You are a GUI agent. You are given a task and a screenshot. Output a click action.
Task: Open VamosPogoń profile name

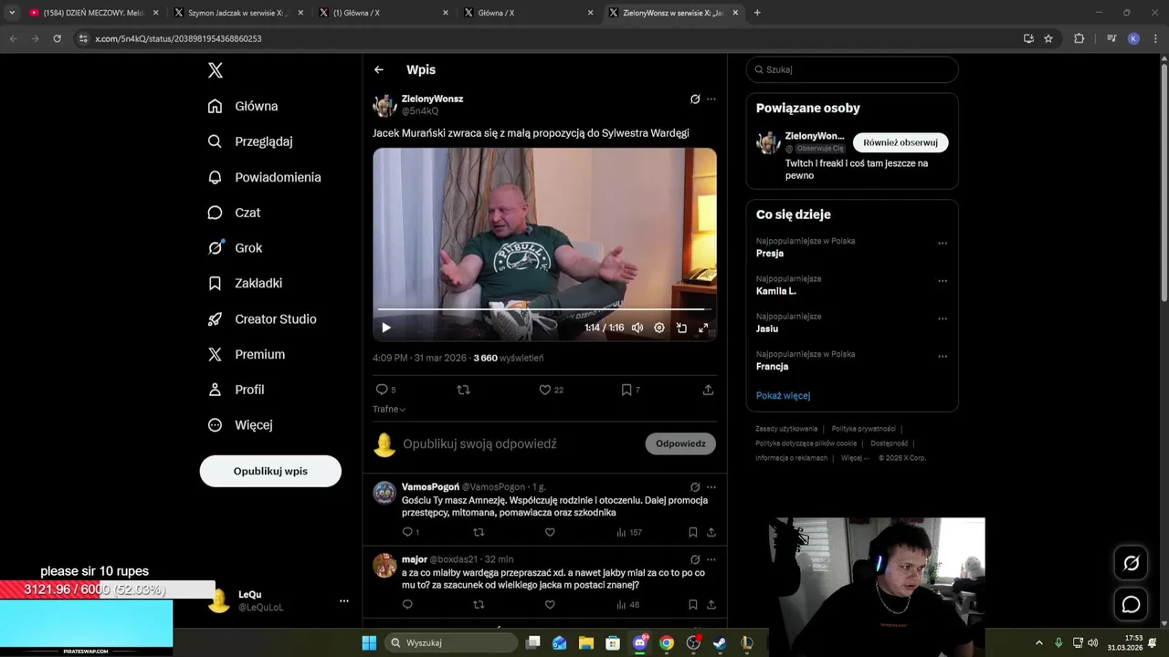pos(430,486)
